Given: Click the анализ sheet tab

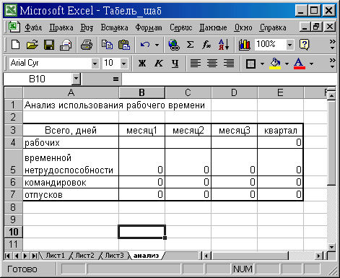Looking at the screenshot, I should [x=147, y=256].
